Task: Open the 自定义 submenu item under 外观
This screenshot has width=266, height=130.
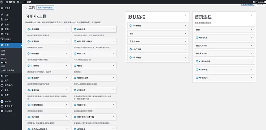Action: pos(4,59)
